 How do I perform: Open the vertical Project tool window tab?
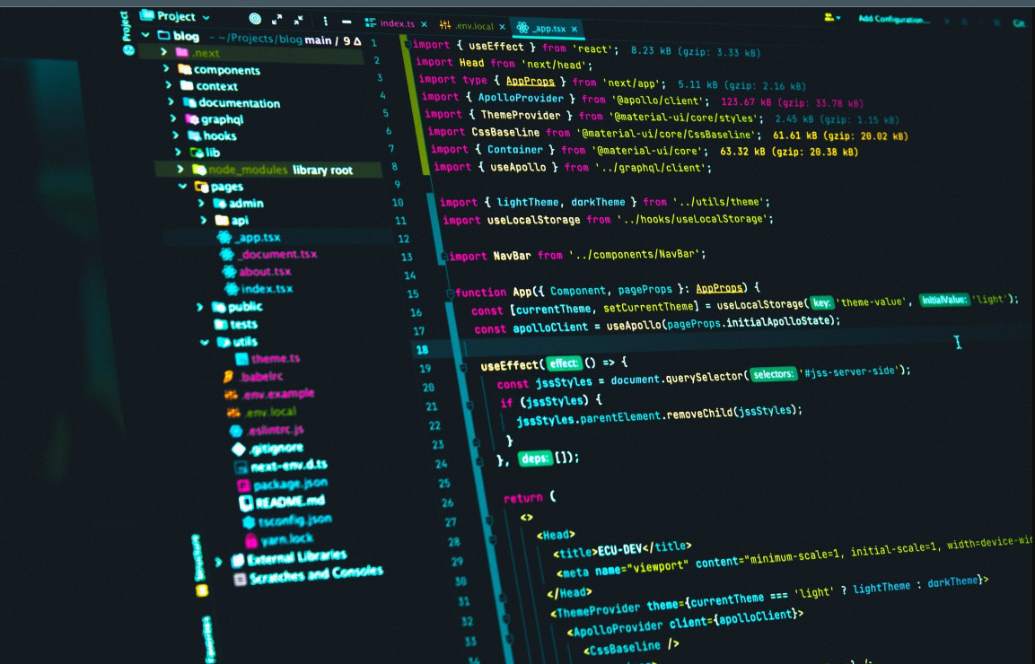(x=126, y=26)
